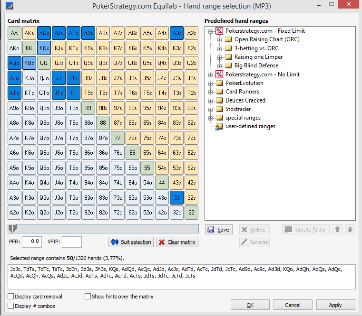
Task: Deselect the AQs hand cell
Action: 44,33
